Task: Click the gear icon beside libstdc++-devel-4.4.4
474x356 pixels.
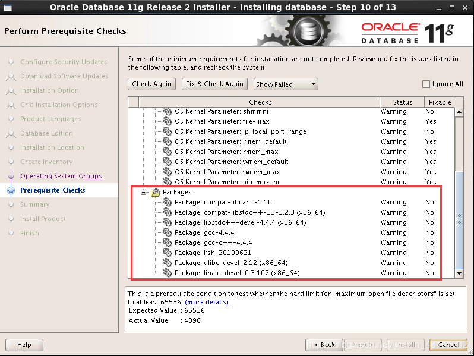Action: pos(167,222)
